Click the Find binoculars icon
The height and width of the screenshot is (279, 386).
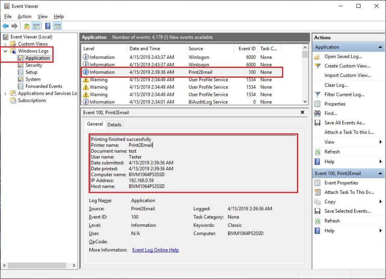[318, 114]
